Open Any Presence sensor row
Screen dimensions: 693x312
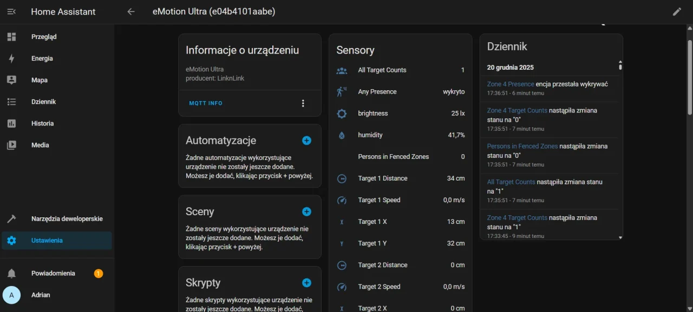(x=400, y=92)
